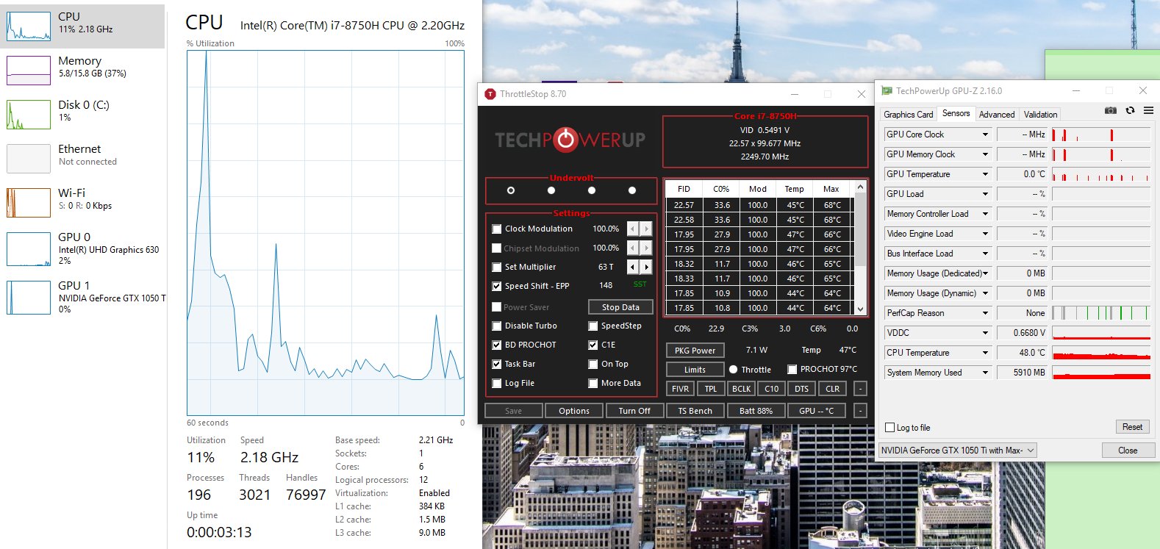This screenshot has height=549, width=1160.
Task: Uncheck the BD PROCHOT checkbox
Action: pos(497,345)
